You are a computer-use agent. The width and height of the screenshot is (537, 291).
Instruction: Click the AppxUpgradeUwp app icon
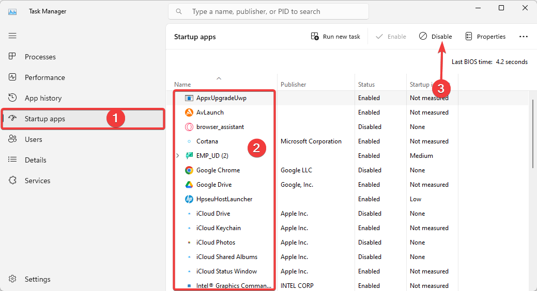tap(189, 98)
